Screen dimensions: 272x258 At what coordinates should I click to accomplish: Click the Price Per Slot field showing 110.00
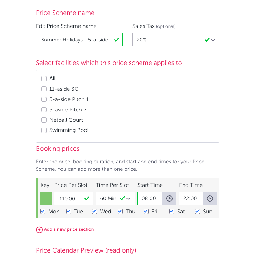(74, 198)
